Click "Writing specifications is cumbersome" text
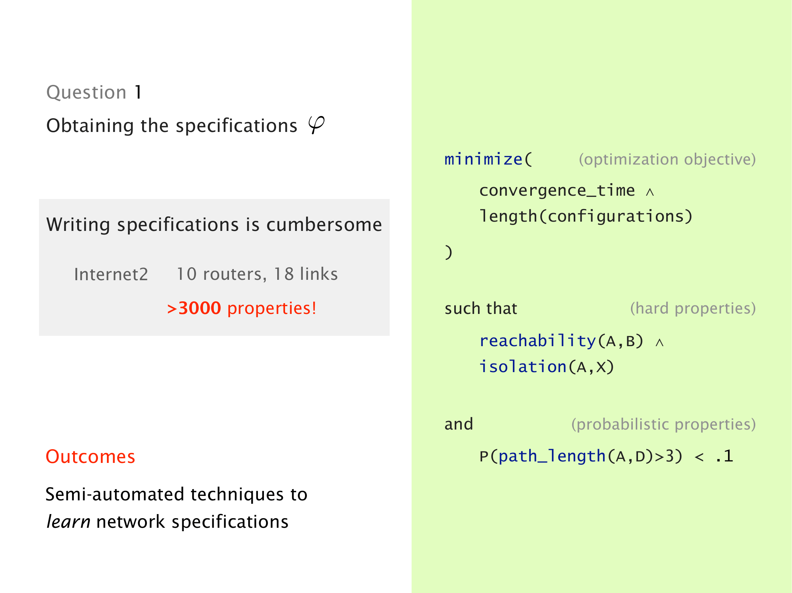This screenshot has width=792, height=593. click(x=214, y=225)
